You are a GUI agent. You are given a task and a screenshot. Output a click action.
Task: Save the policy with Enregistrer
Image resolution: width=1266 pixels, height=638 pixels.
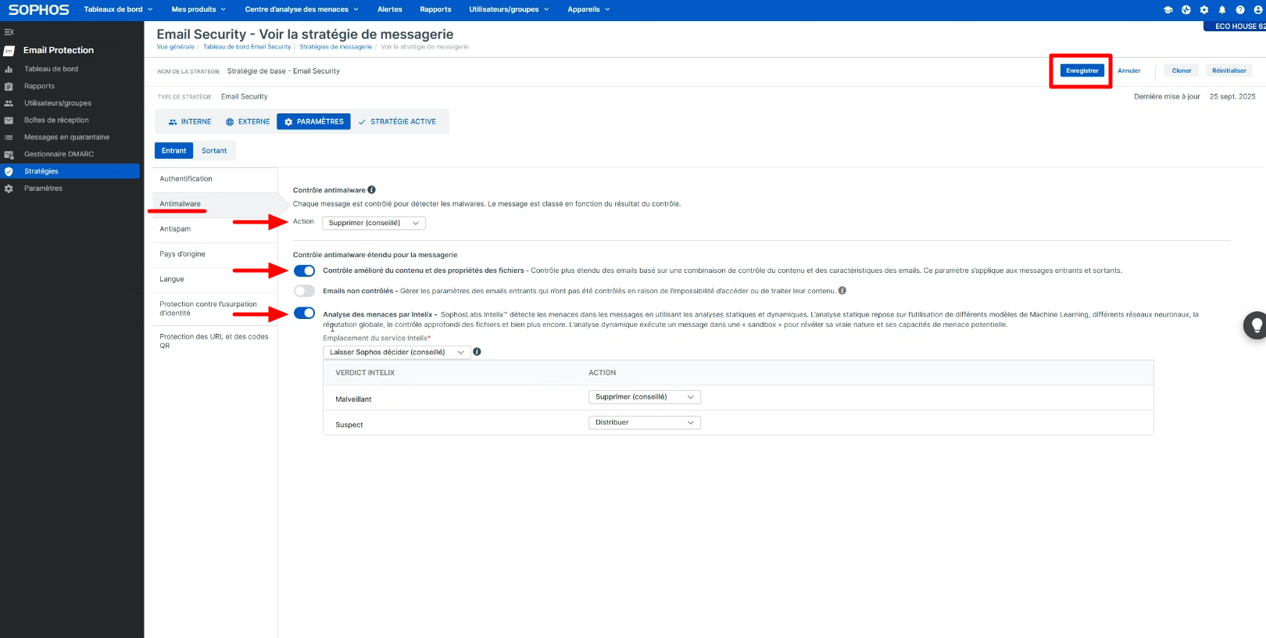point(1082,70)
